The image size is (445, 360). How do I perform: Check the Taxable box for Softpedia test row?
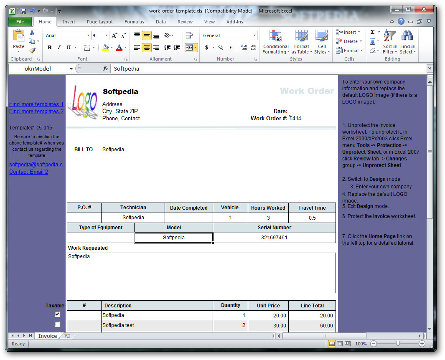(57, 325)
